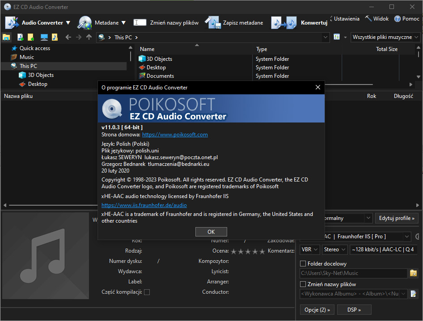Click the Metadane disc icon
This screenshot has height=321, width=423.
85,23
